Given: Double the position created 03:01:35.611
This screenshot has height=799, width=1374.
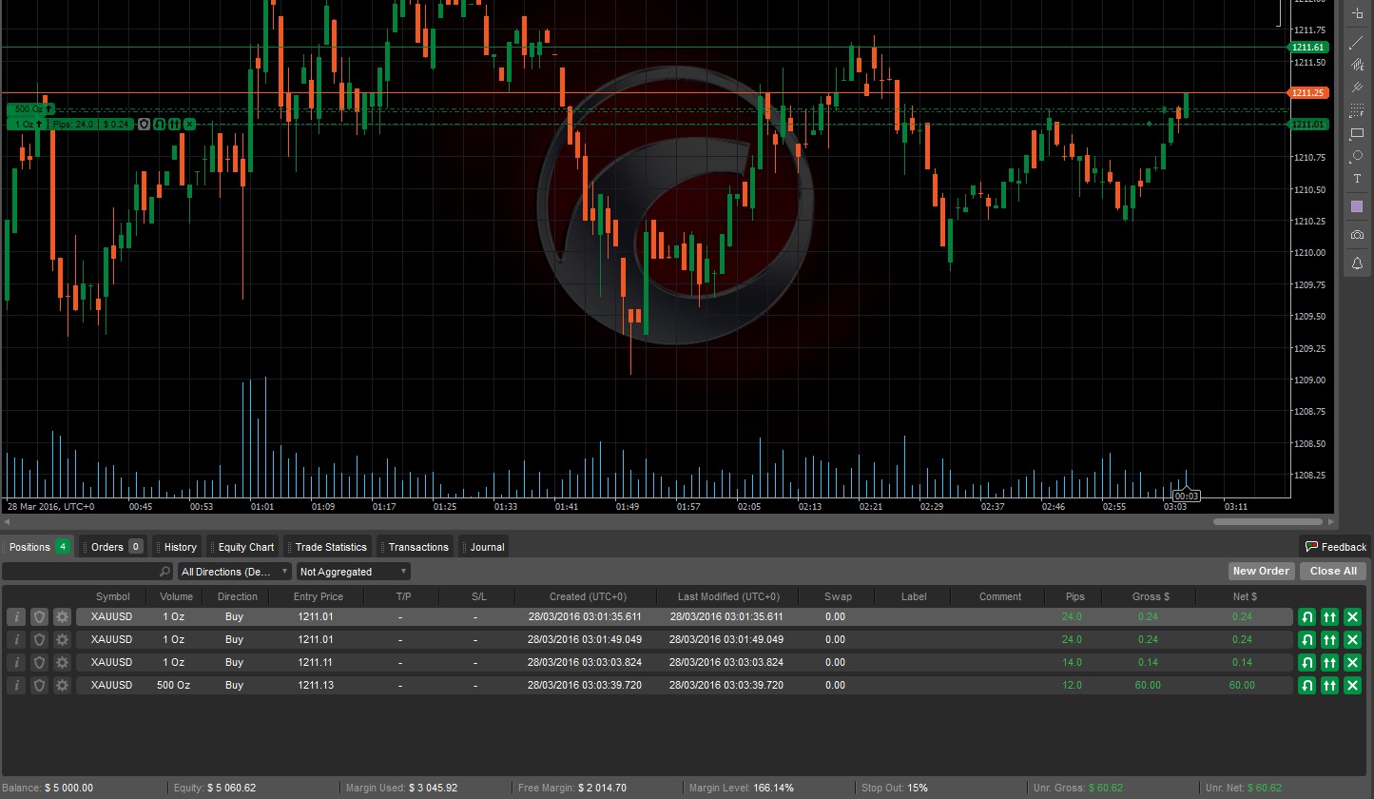Looking at the screenshot, I should tap(1329, 616).
